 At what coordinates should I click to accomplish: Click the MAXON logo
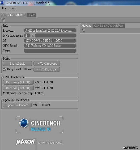26,142
